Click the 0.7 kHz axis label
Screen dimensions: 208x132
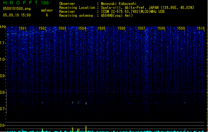pyautogui.click(x=3, y=109)
